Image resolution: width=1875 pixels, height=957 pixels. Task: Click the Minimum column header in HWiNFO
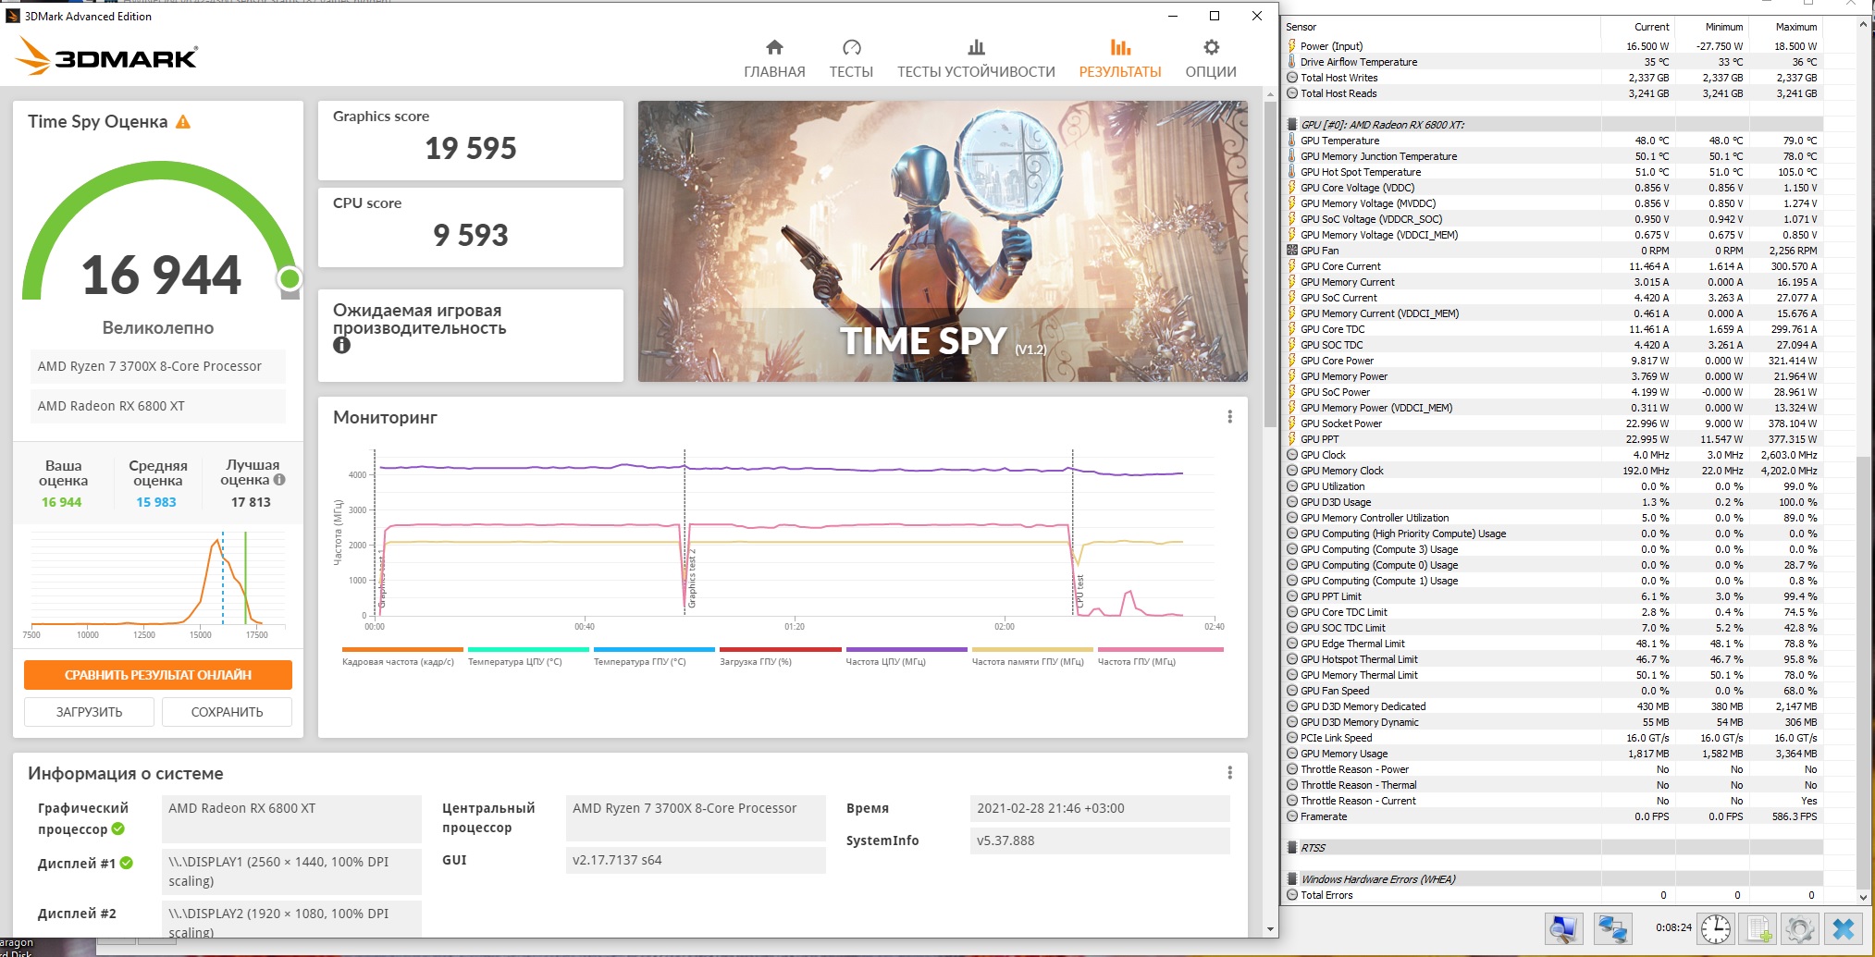click(x=1724, y=27)
